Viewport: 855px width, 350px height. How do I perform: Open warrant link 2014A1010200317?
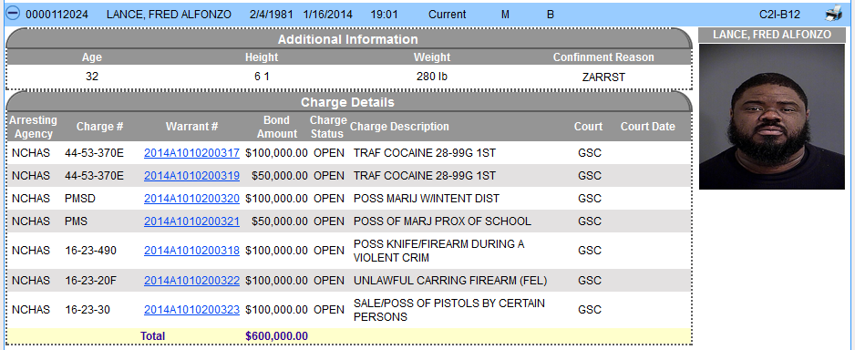tap(191, 153)
